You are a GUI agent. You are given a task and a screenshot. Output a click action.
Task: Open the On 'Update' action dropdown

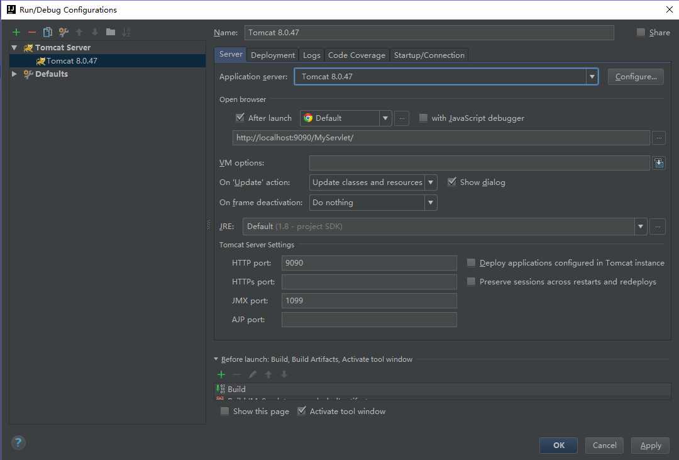coord(431,182)
